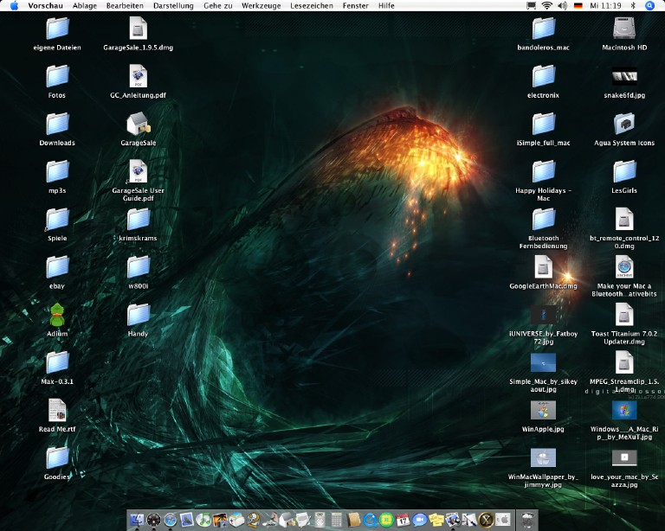Click the Bluetooth status icon
The width and height of the screenshot is (665, 531).
tap(633, 5)
